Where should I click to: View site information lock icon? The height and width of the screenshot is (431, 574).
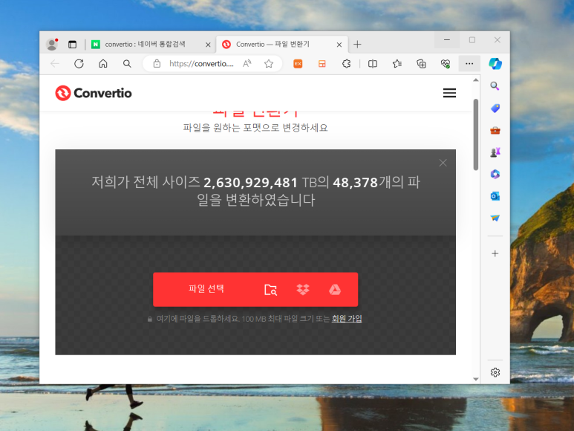pyautogui.click(x=157, y=64)
